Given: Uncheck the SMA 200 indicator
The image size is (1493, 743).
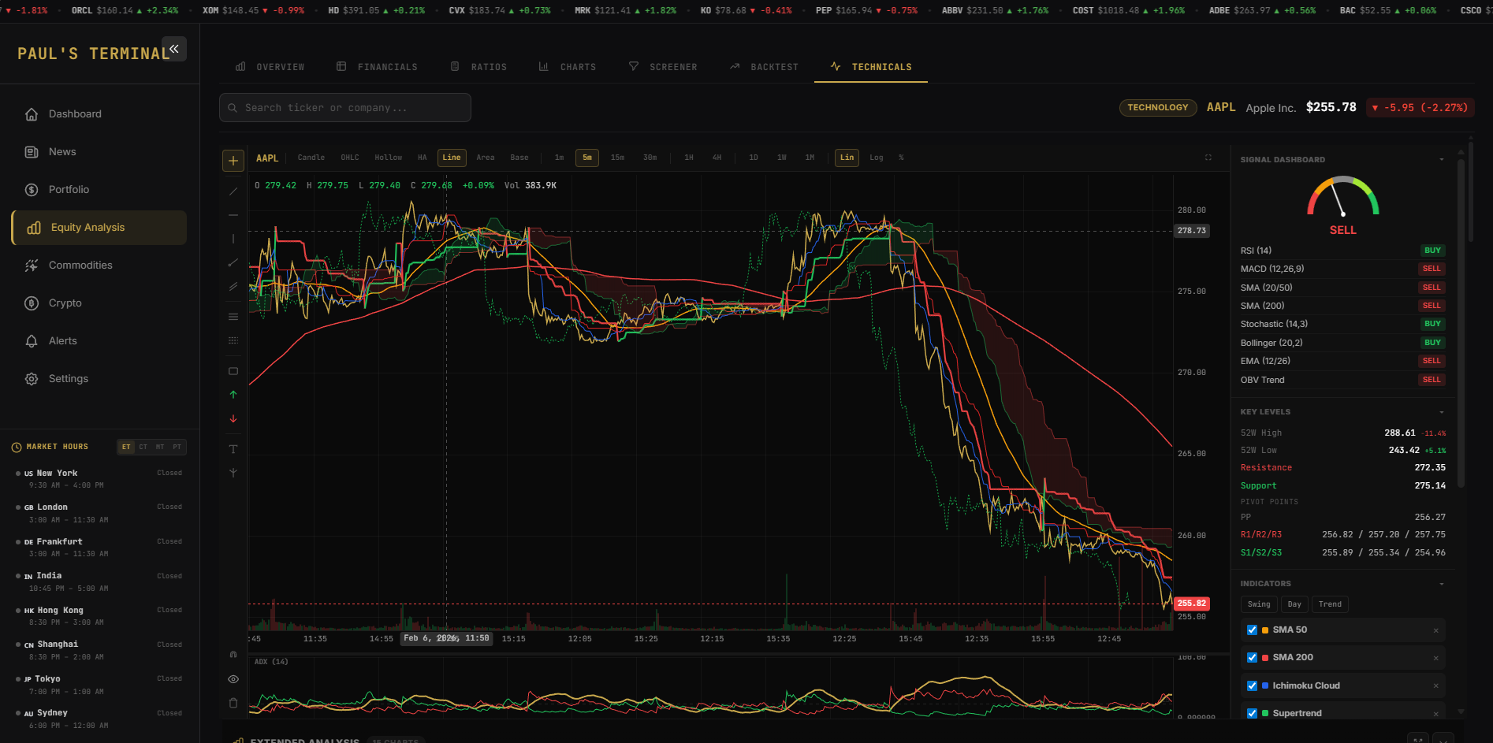Looking at the screenshot, I should point(1252,657).
